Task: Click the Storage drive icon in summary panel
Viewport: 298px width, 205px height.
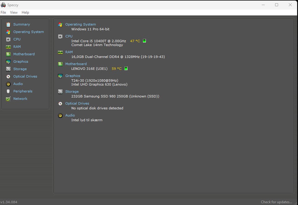Action: (x=60, y=92)
